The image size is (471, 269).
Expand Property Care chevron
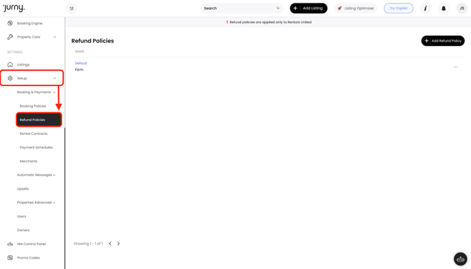point(55,37)
